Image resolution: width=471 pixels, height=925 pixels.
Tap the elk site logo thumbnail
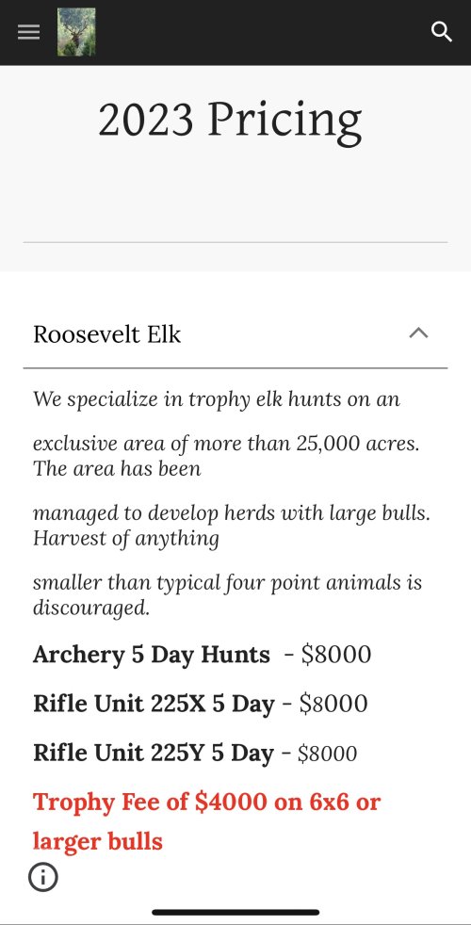pos(76,32)
